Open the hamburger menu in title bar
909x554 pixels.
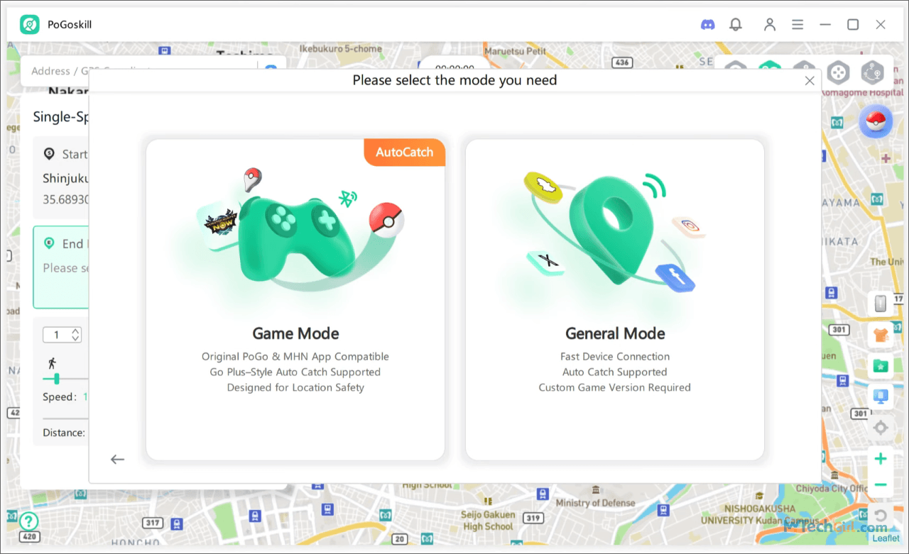coord(798,24)
